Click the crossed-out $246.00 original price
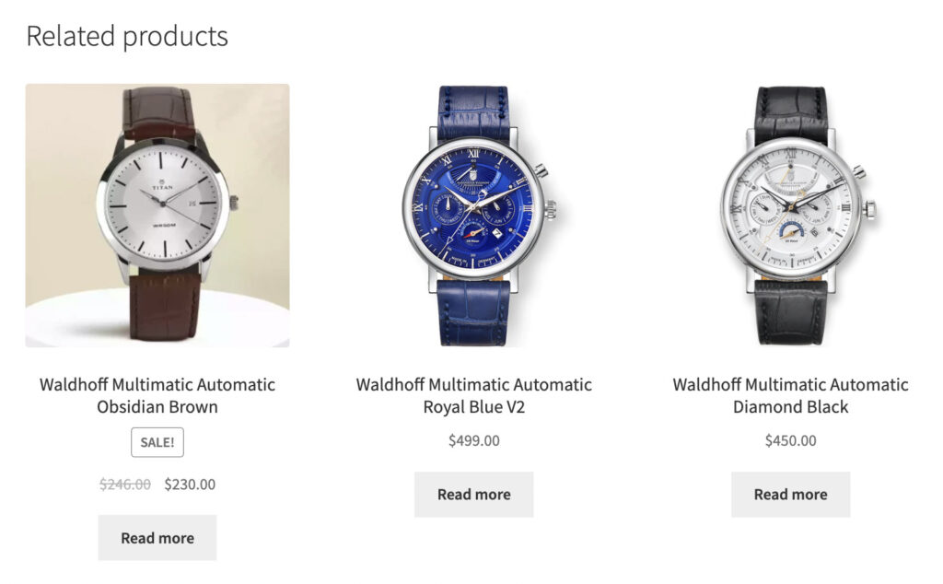The width and height of the screenshot is (943, 584). (125, 485)
